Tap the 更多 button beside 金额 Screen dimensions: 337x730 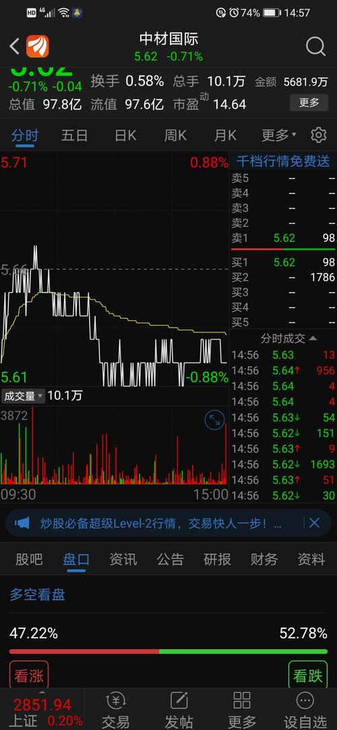pyautogui.click(x=309, y=102)
